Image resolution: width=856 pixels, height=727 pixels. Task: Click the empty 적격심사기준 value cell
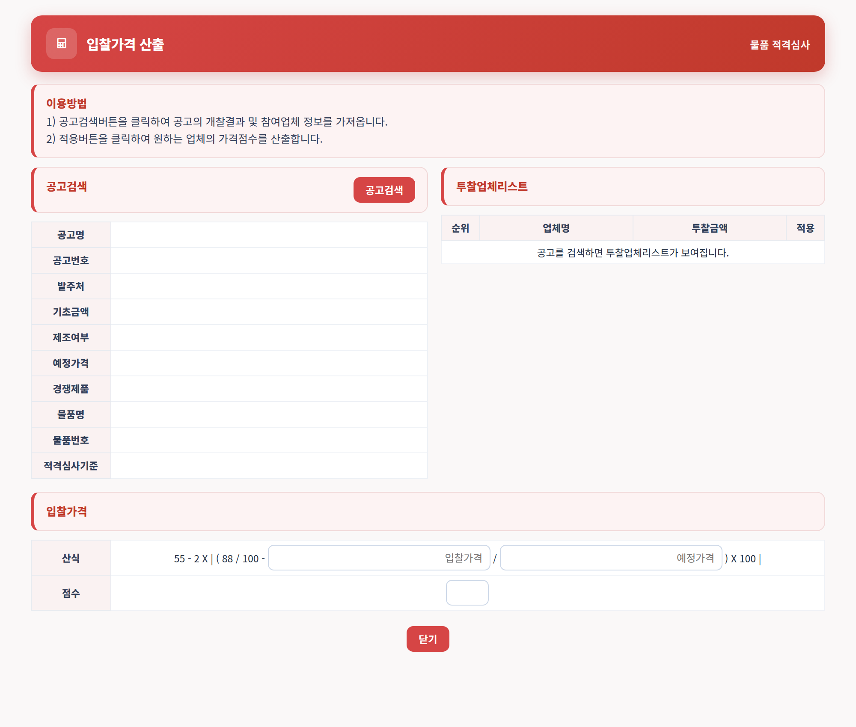(269, 466)
